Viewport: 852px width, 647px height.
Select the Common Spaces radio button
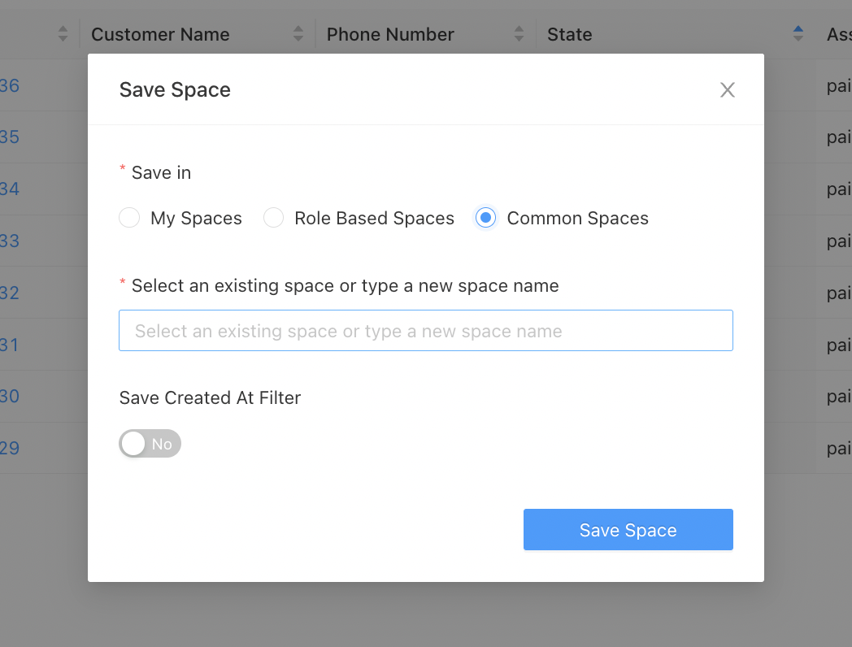pyautogui.click(x=485, y=218)
